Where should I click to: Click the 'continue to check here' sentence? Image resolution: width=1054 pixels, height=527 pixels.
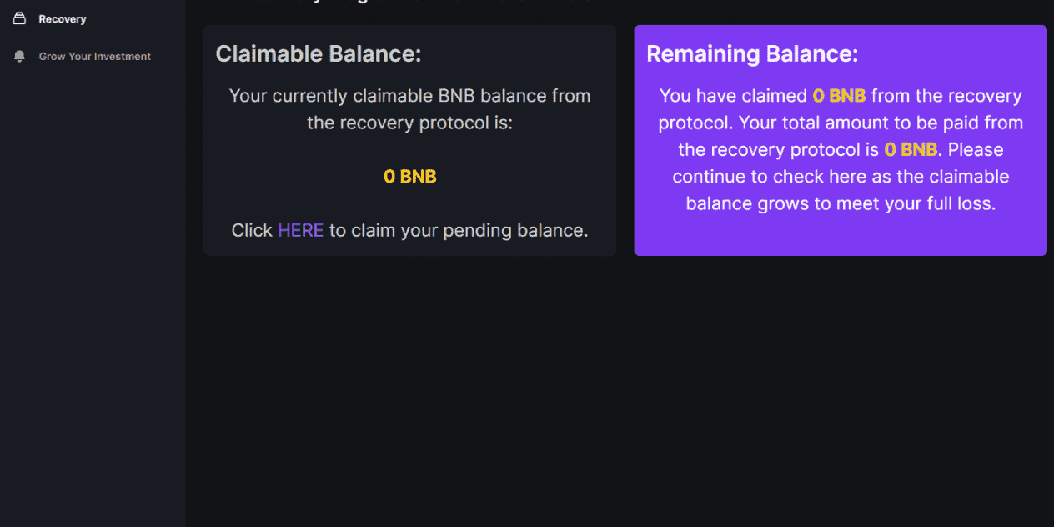click(x=841, y=177)
